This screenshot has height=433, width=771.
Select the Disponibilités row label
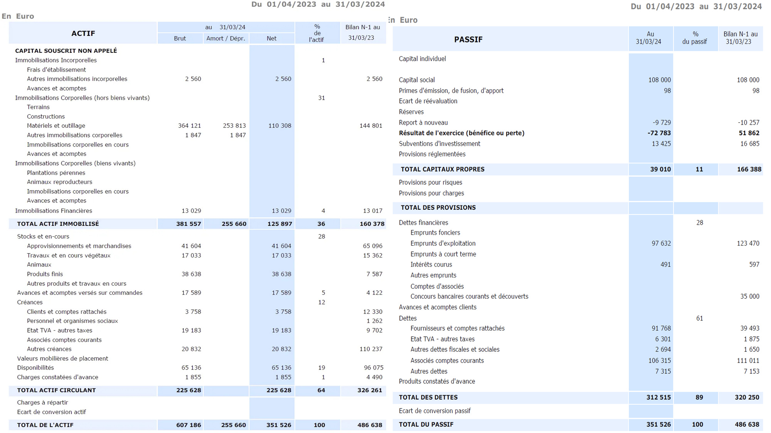pos(35,368)
